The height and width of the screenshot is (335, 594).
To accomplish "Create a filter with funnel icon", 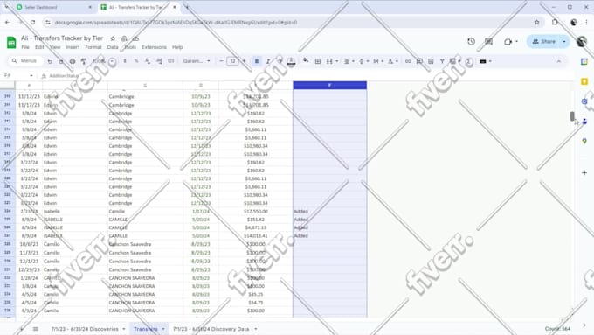I will pyautogui.click(x=442, y=61).
